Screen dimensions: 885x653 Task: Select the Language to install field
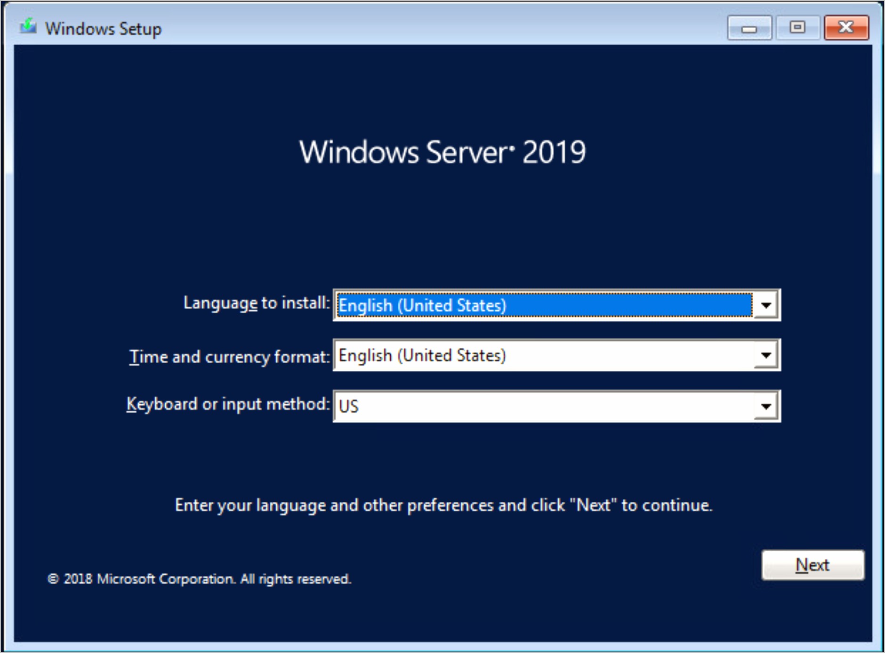[x=557, y=305]
